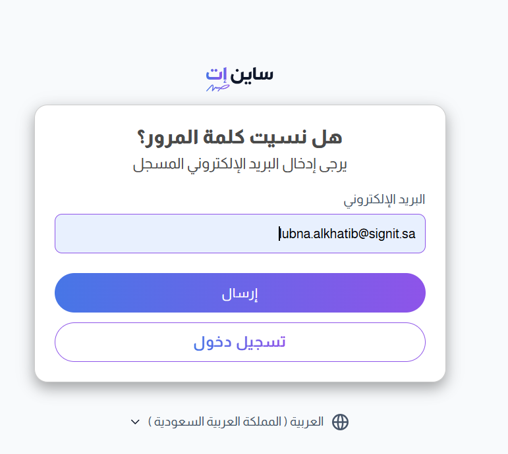Click the 'البريد الإلكتروني' field label
The height and width of the screenshot is (454, 508).
pyautogui.click(x=384, y=200)
